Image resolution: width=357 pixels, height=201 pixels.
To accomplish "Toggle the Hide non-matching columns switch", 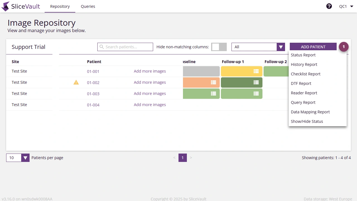I will [219, 47].
